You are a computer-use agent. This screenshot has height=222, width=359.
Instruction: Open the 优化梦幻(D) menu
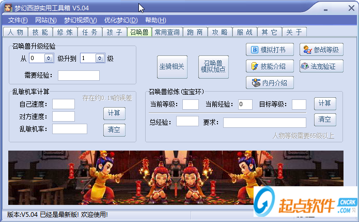click(x=121, y=20)
